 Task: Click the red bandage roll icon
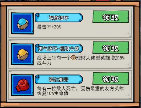22,85
